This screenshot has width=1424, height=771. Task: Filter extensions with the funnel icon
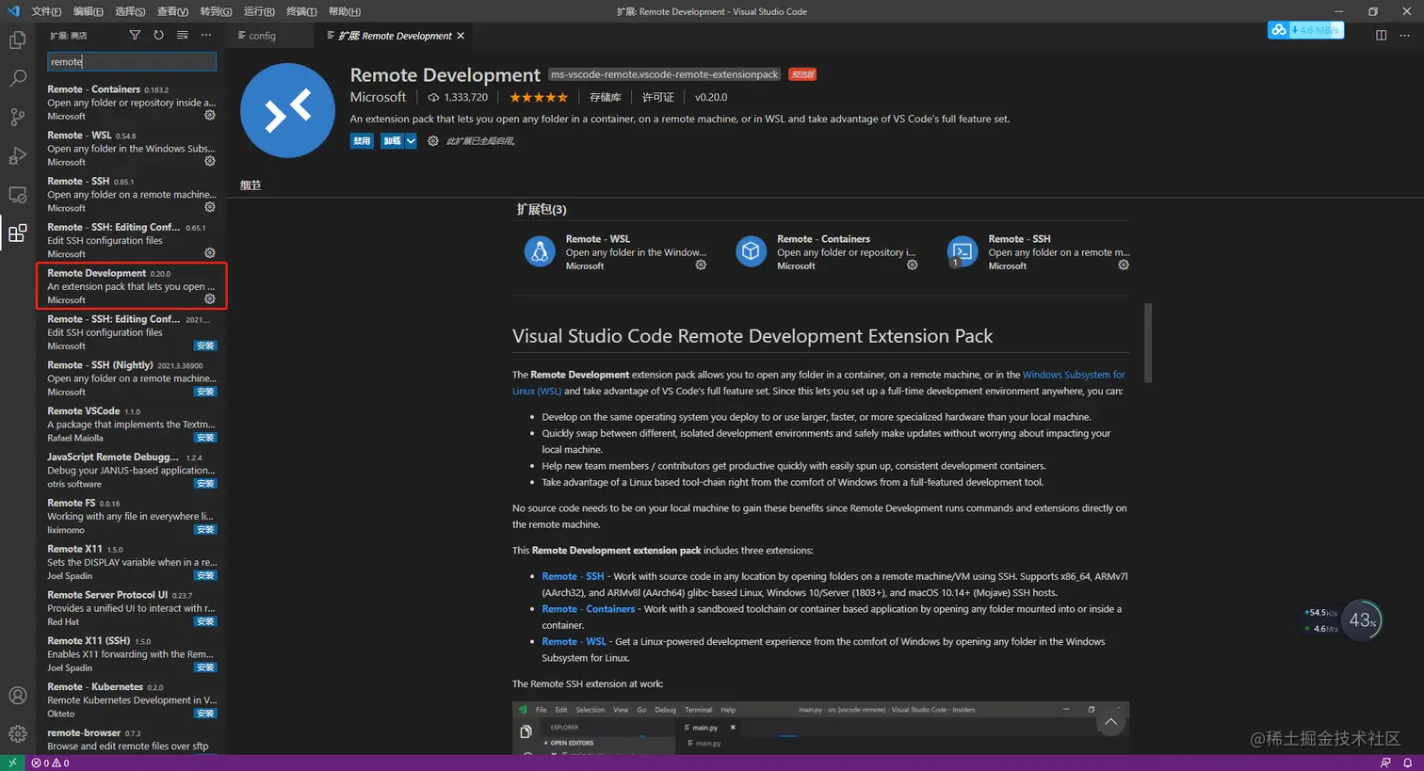click(135, 36)
